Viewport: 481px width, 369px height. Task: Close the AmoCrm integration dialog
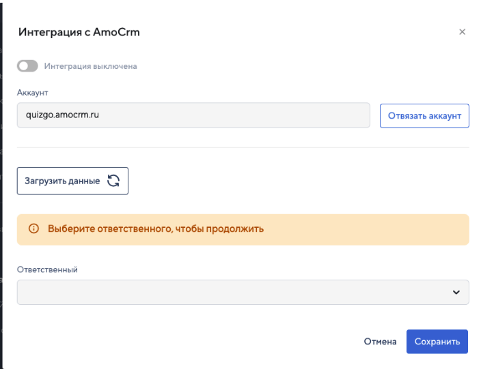pos(462,32)
